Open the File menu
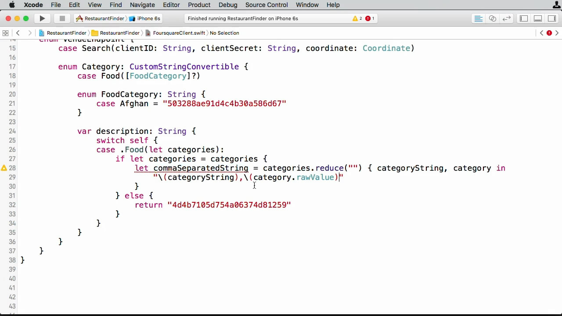This screenshot has height=316, width=562. pos(56,5)
